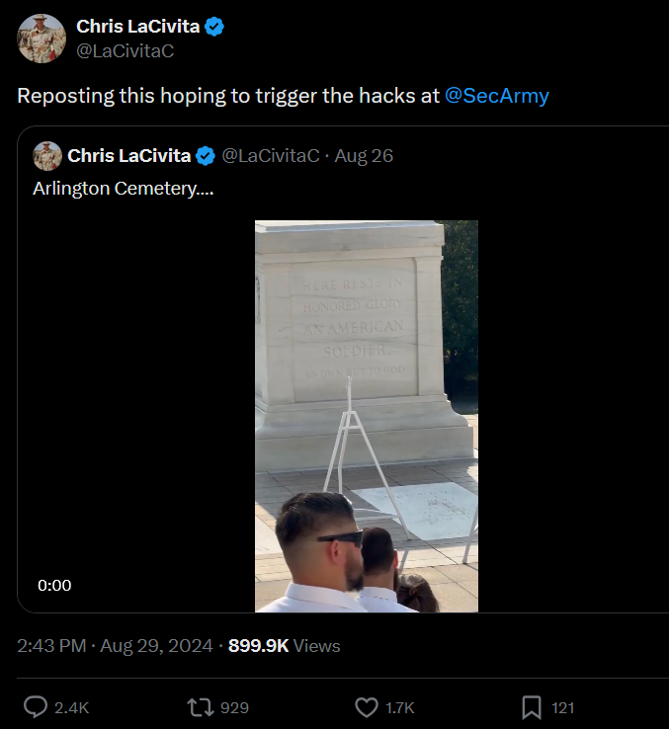This screenshot has width=669, height=729.
Task: Click the quoted tweet's verified badge
Action: [206, 156]
